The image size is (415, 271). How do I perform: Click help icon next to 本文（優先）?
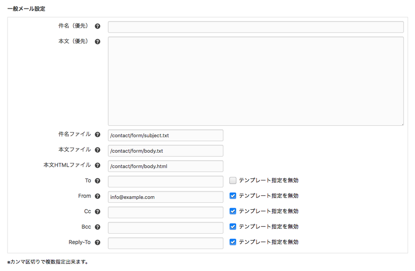(x=98, y=42)
